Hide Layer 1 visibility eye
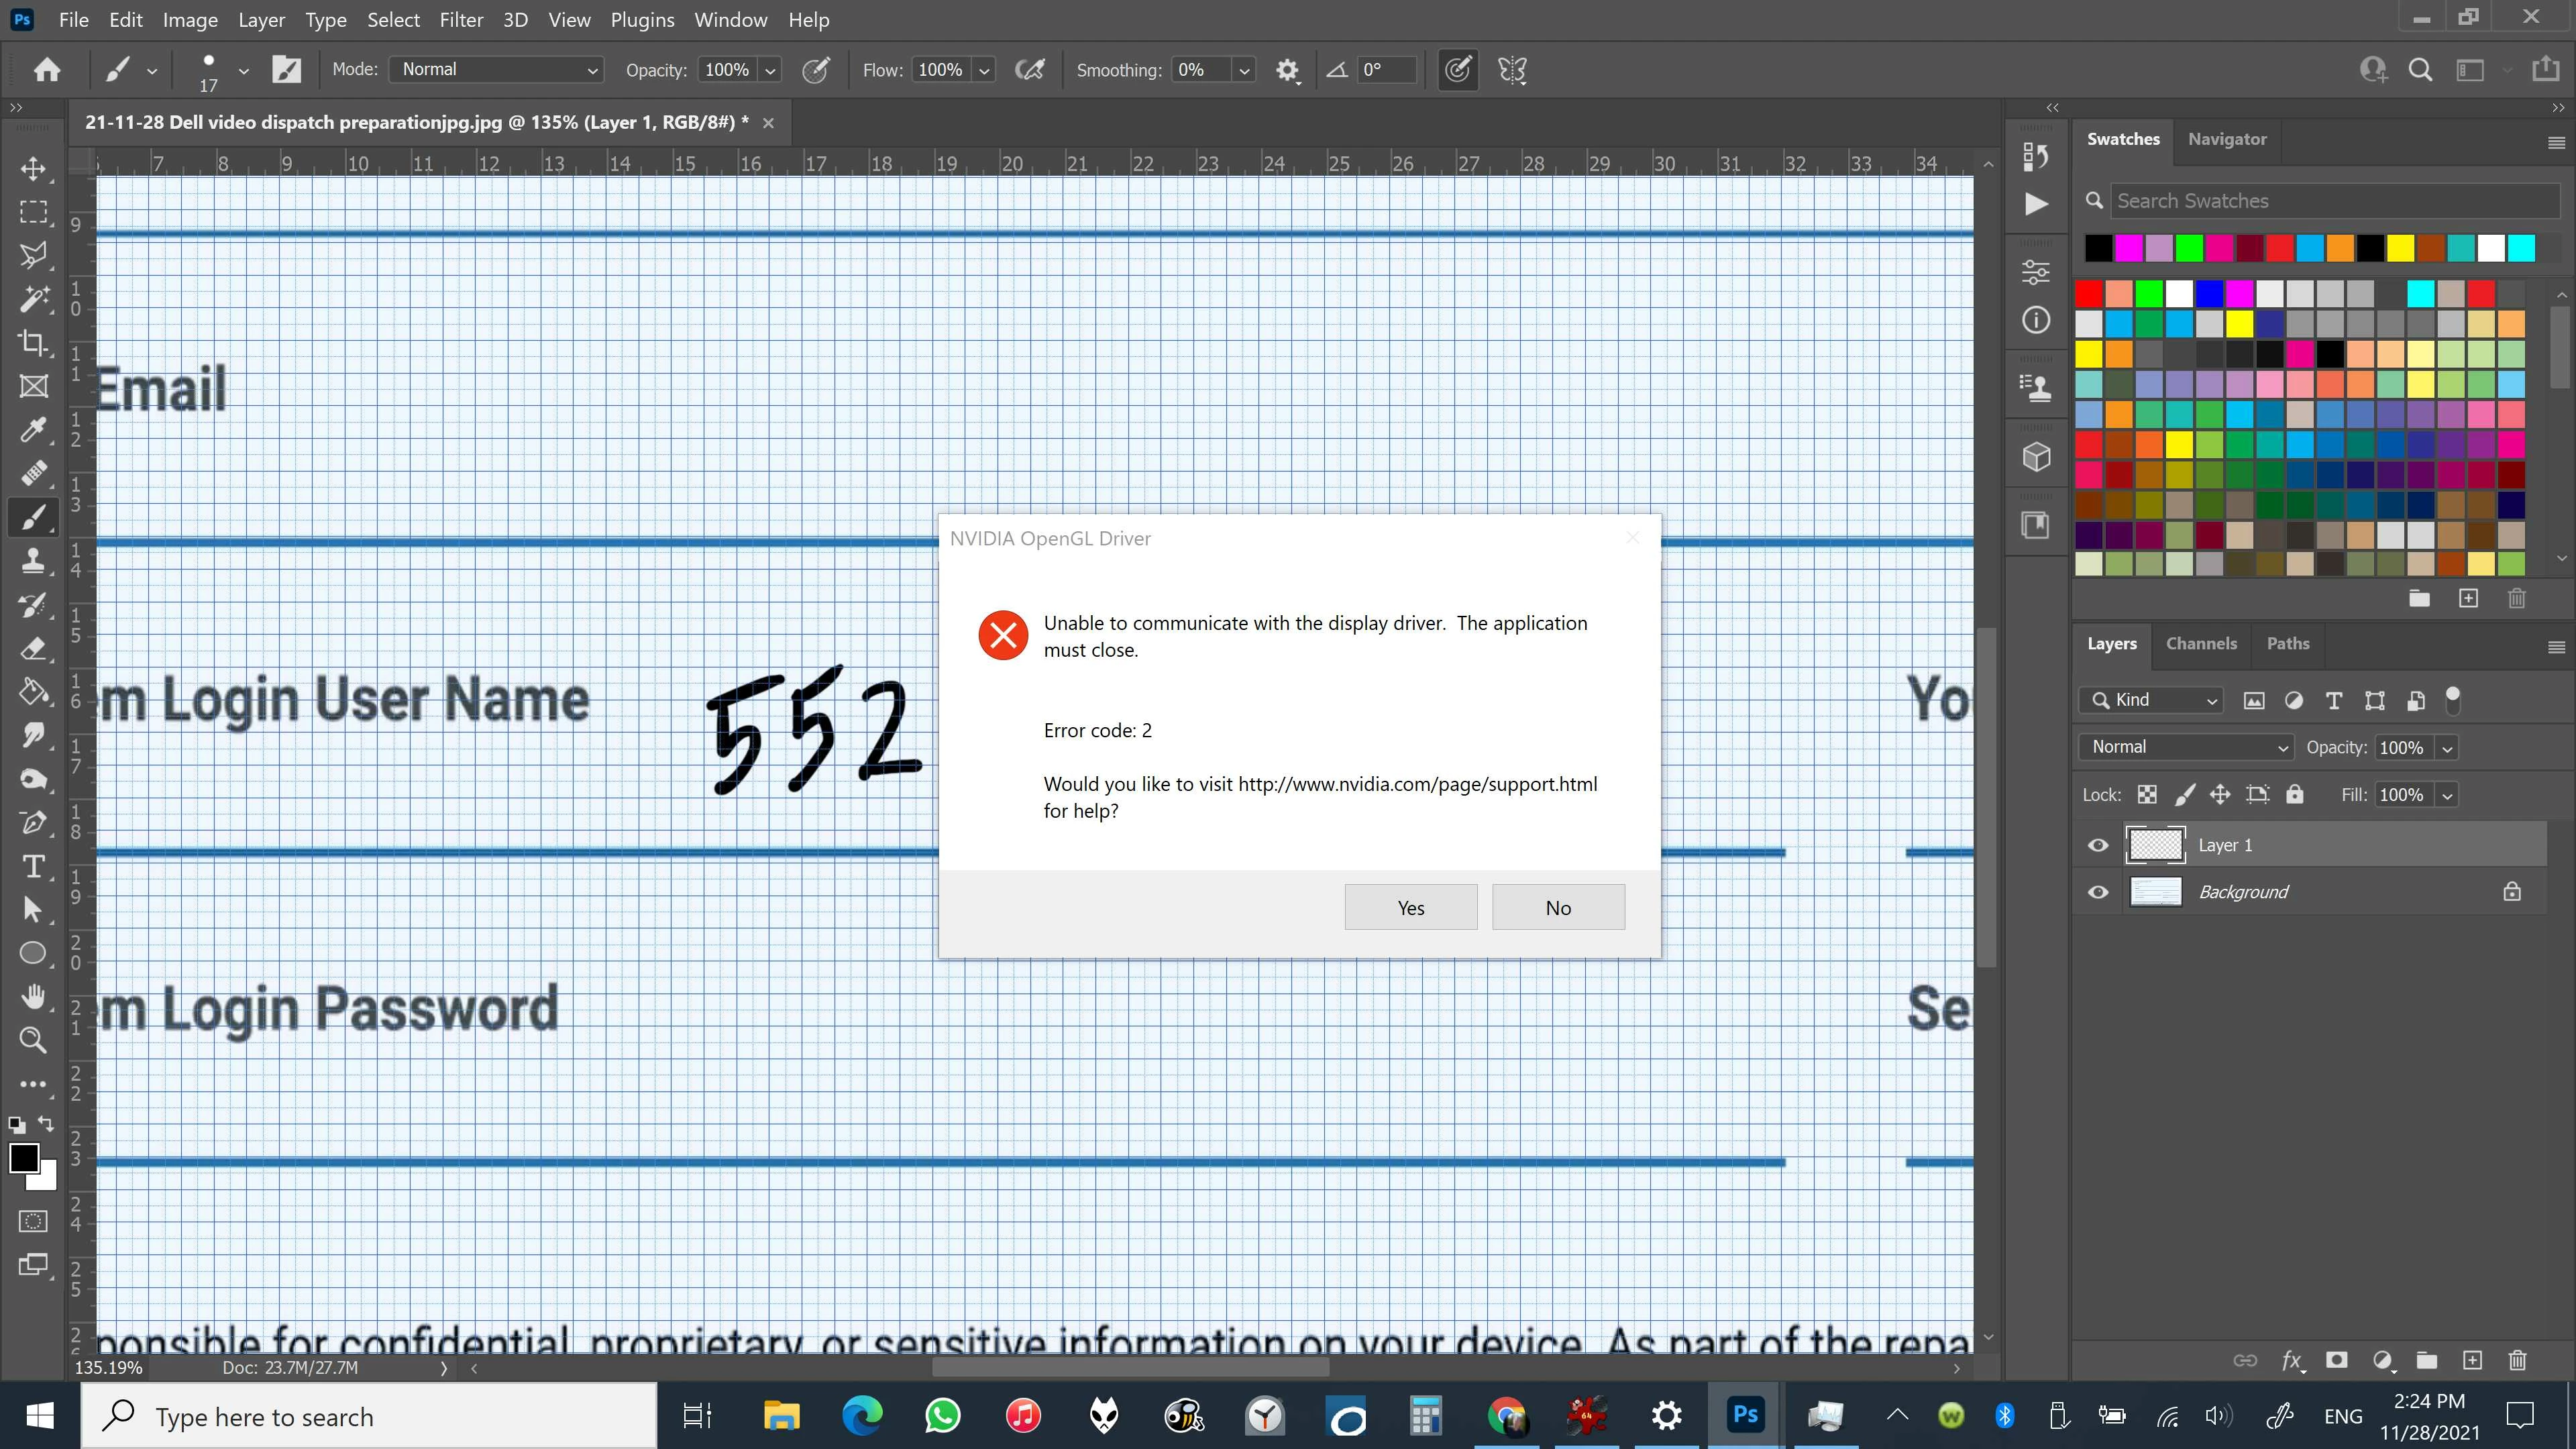 (2098, 845)
